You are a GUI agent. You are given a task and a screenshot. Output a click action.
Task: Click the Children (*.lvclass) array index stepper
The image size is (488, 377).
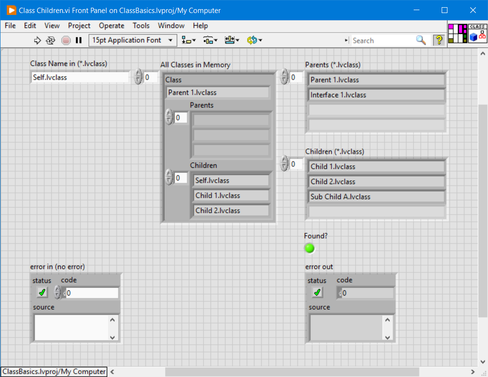click(x=284, y=164)
